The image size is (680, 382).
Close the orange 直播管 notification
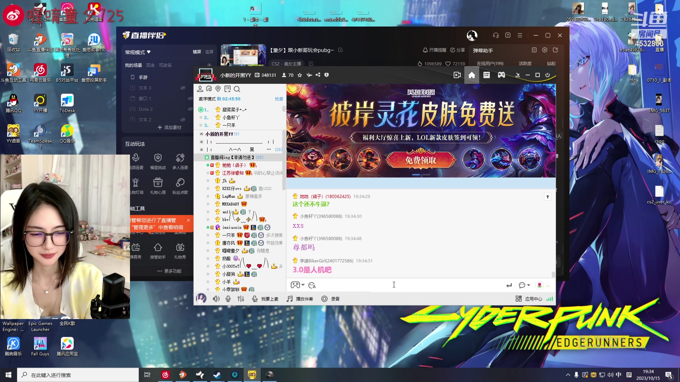click(x=188, y=220)
